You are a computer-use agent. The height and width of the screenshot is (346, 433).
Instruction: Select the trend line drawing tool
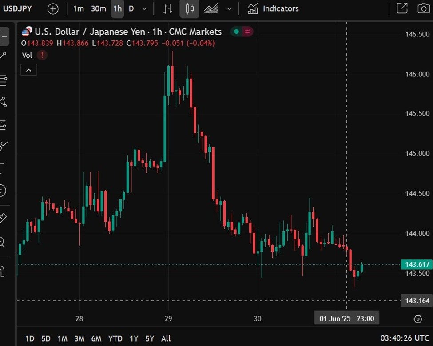(4, 56)
